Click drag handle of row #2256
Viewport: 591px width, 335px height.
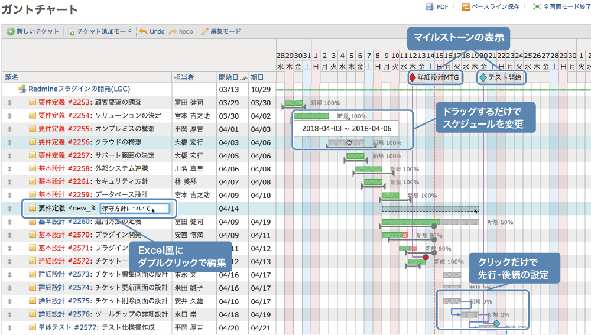point(9,142)
